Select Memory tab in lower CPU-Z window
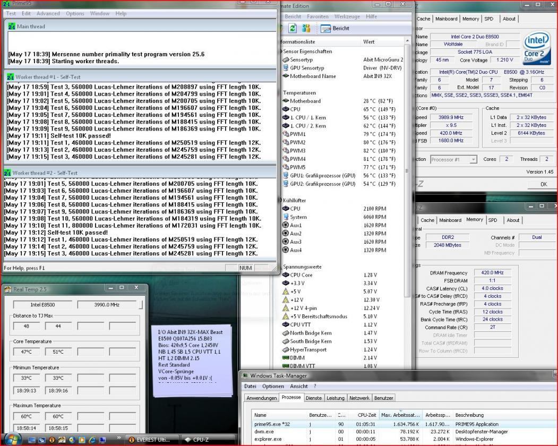Image resolution: width=558 pixels, height=446 pixels. pos(474,220)
